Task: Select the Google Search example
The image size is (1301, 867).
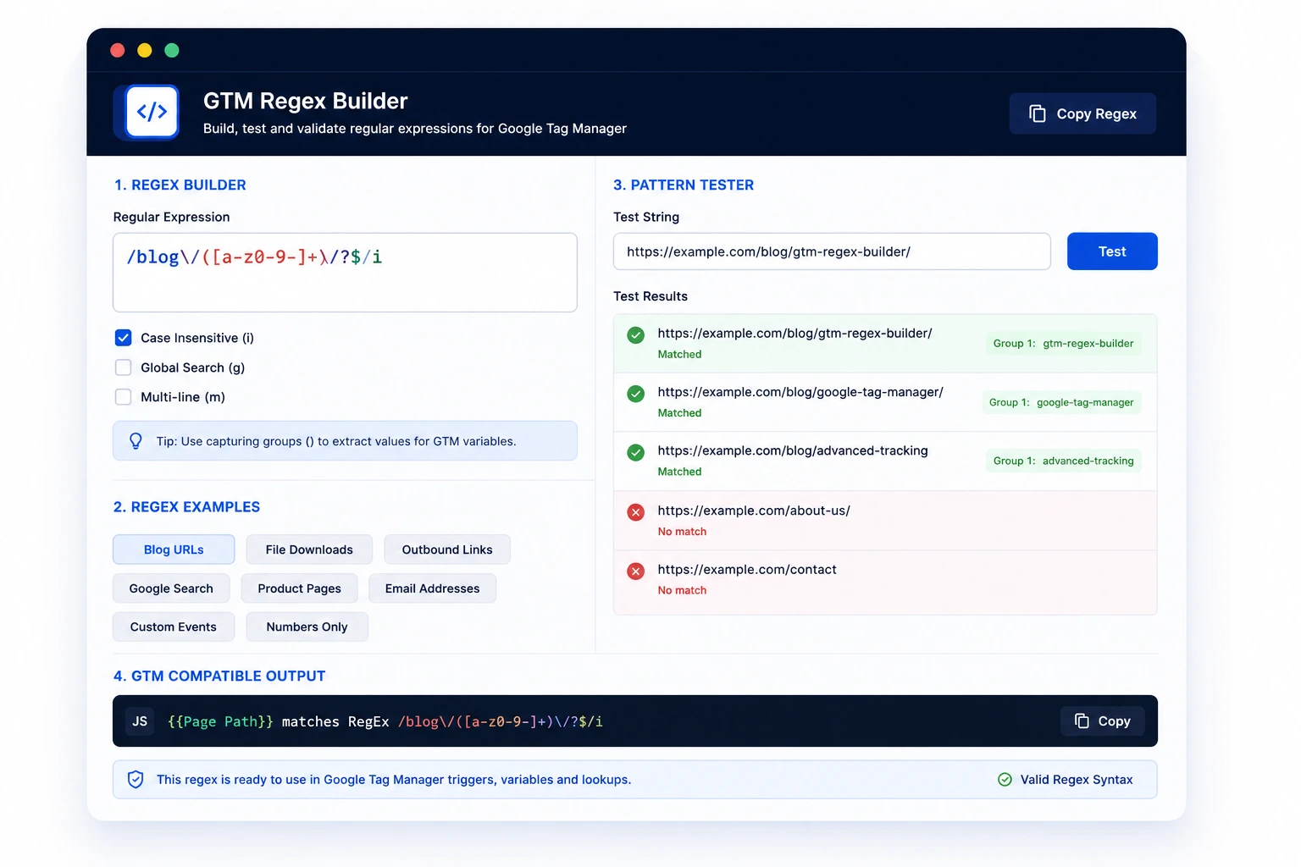Action: point(171,588)
